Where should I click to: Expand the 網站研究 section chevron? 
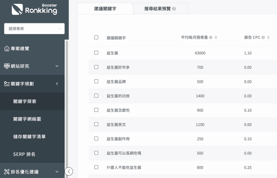pyautogui.click(x=57, y=66)
